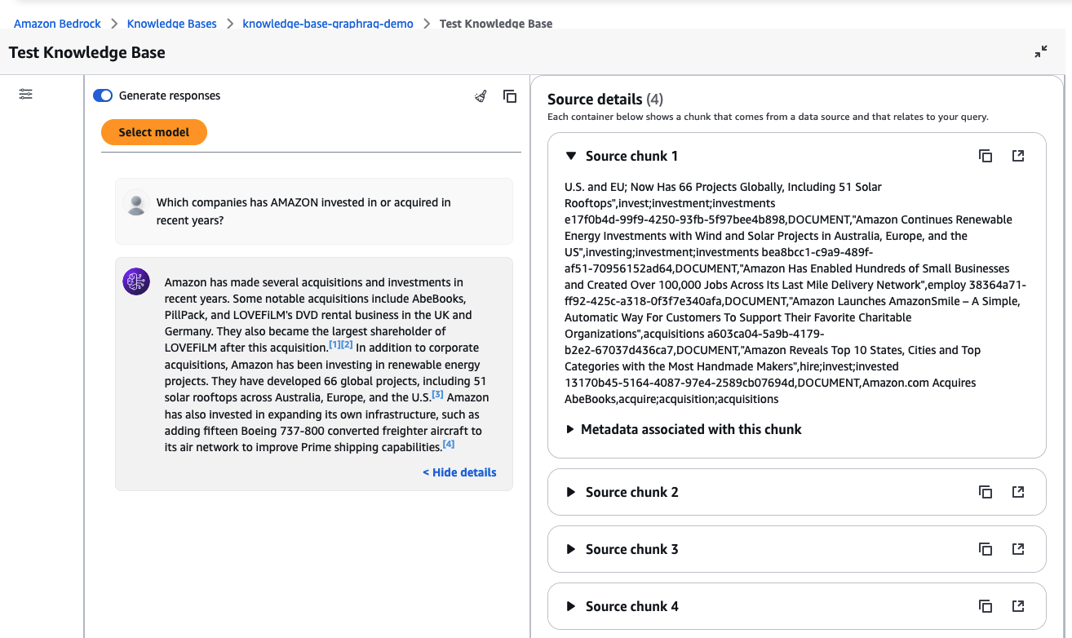The height and width of the screenshot is (638, 1072).
Task: Click the copy conversation icon beside the broom
Action: 510,96
